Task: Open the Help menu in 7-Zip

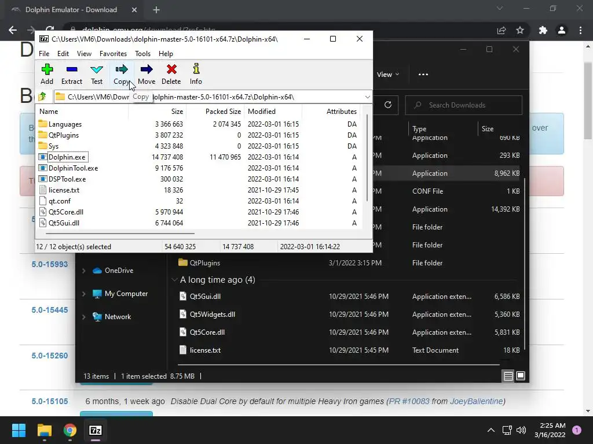Action: 166,54
